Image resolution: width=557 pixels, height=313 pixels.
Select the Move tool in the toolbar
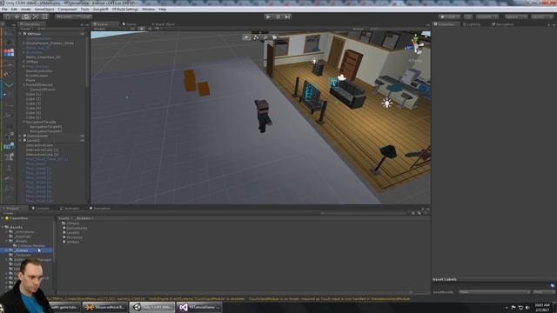coord(17,17)
